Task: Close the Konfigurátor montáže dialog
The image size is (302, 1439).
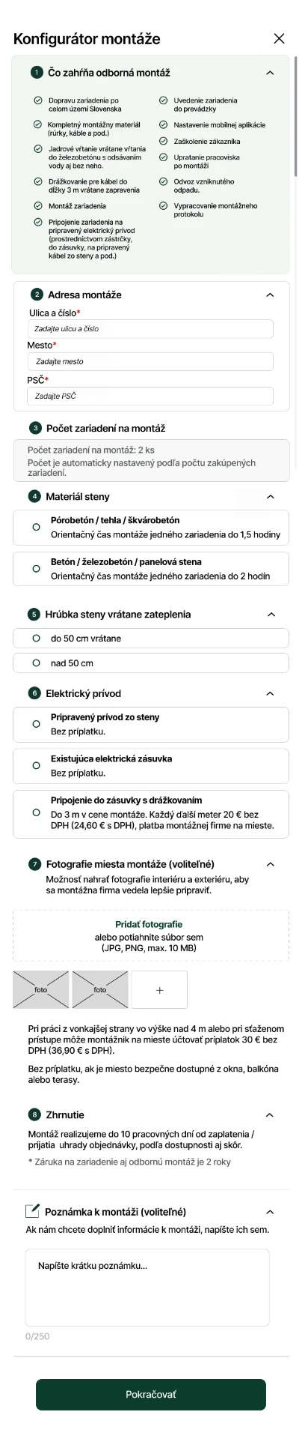Action: point(279,39)
